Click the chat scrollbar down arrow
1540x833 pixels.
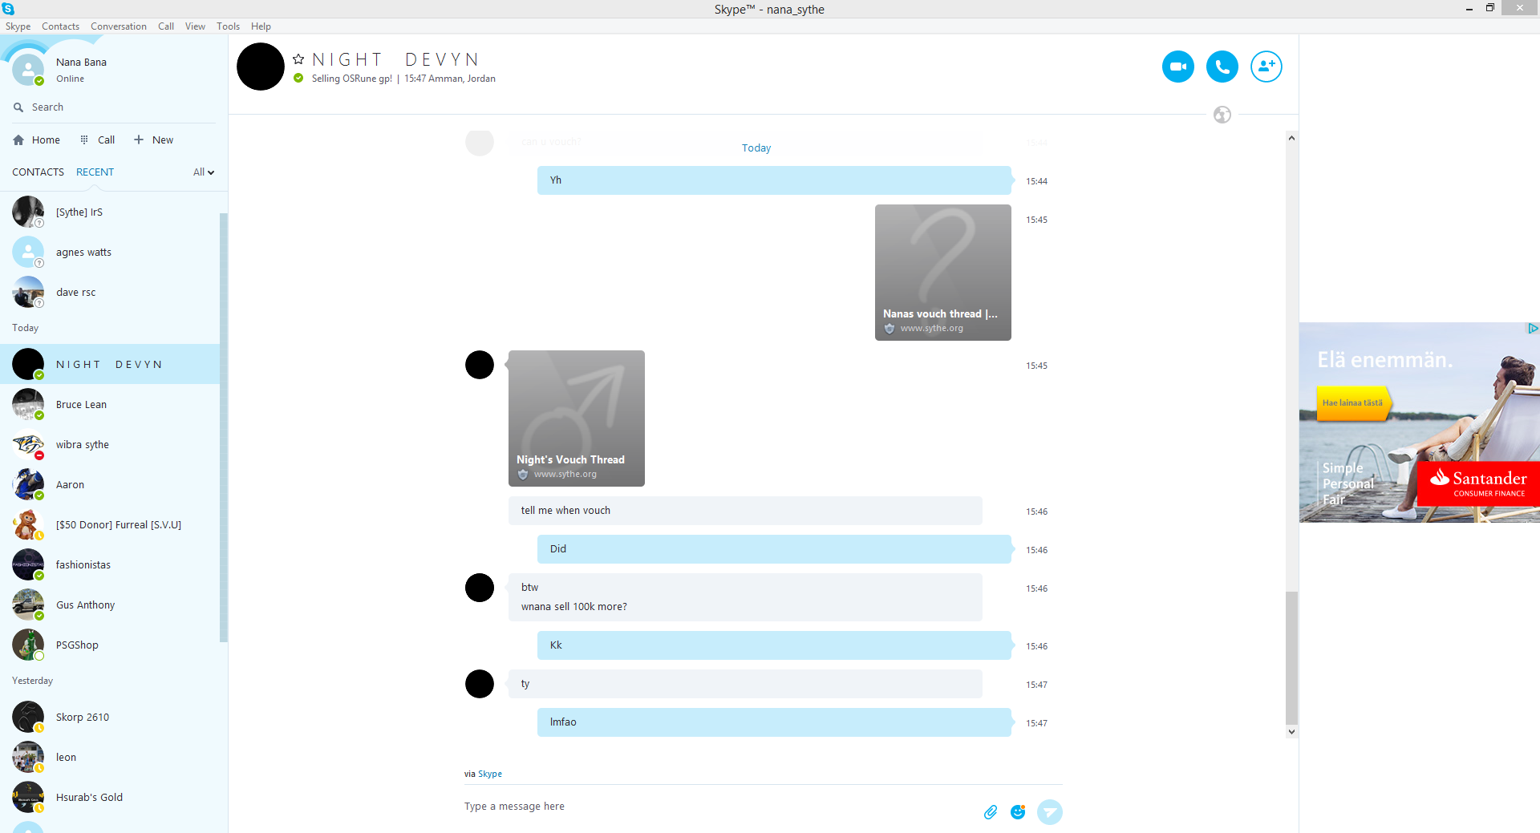click(x=1291, y=731)
